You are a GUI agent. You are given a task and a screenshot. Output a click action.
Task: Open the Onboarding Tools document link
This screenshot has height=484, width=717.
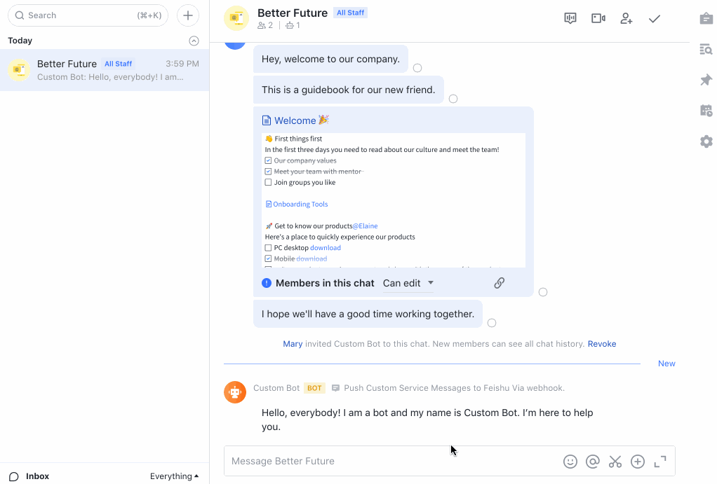(300, 205)
